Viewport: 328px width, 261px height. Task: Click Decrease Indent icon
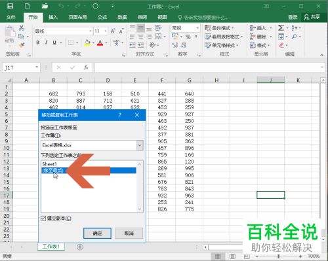[133, 45]
